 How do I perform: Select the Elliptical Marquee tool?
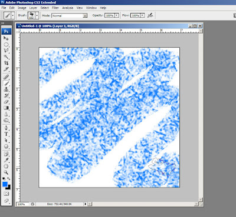[x=6, y=45]
